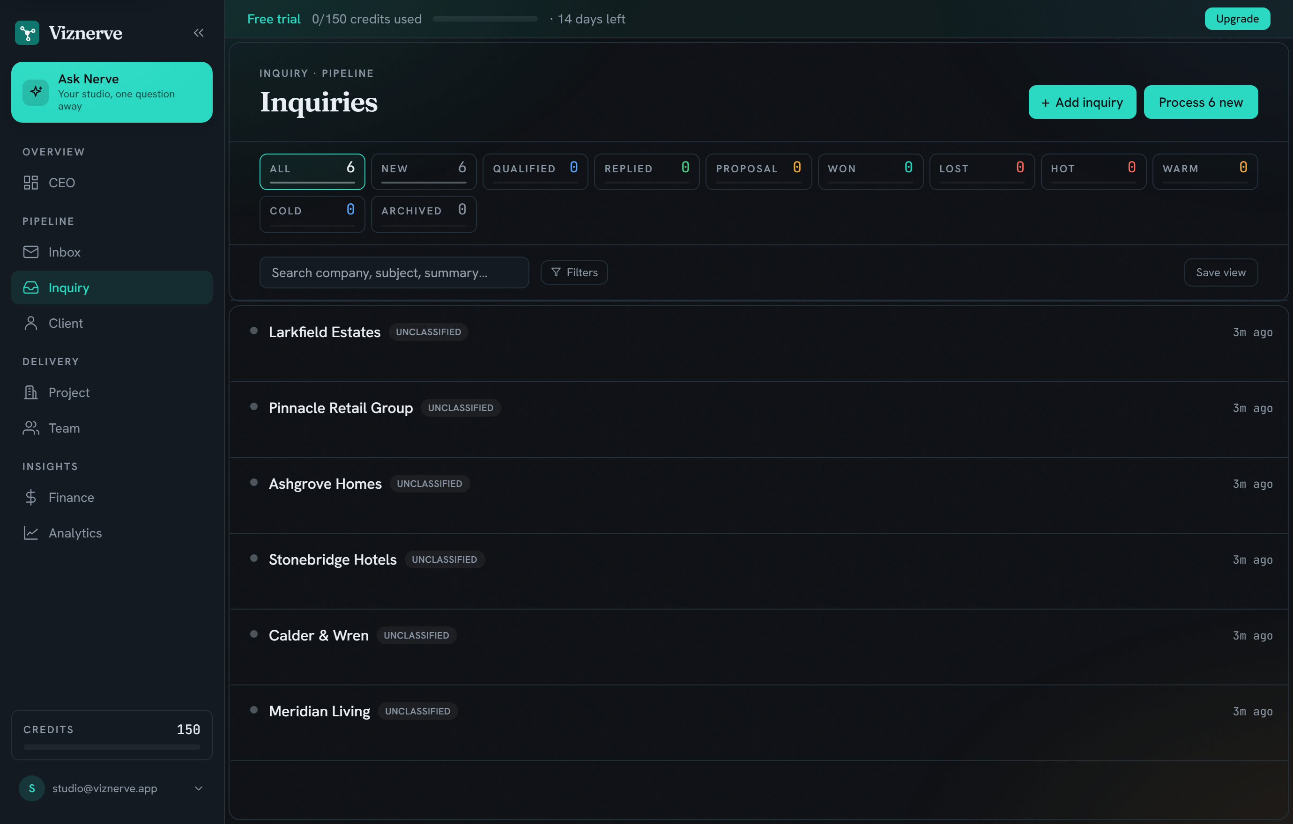Screen dimensions: 1293x824
Task: Open the Stonebridge Hotels inquiry
Action: pyautogui.click(x=759, y=571)
